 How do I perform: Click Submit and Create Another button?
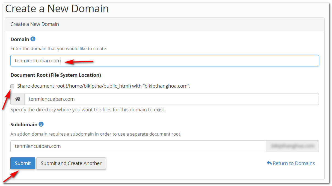click(x=71, y=163)
